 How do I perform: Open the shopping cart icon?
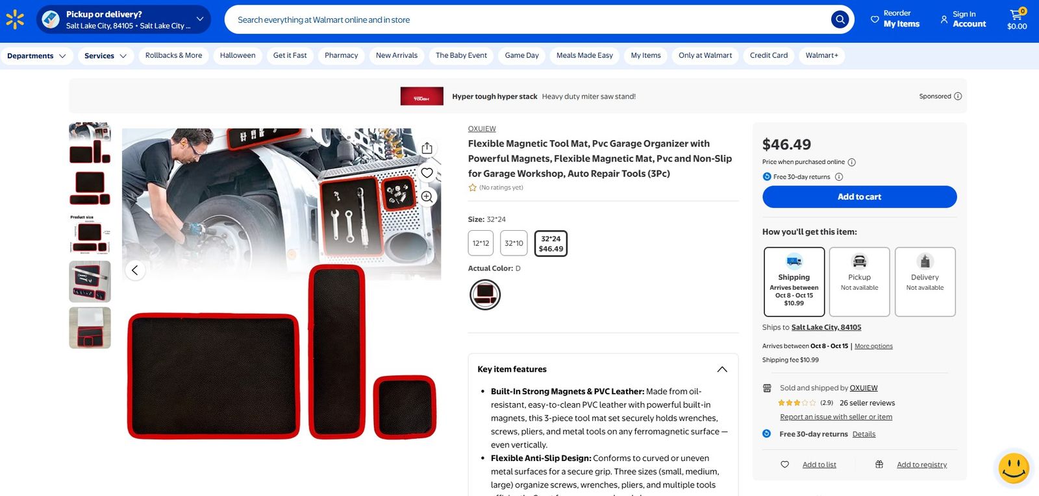click(x=1017, y=19)
